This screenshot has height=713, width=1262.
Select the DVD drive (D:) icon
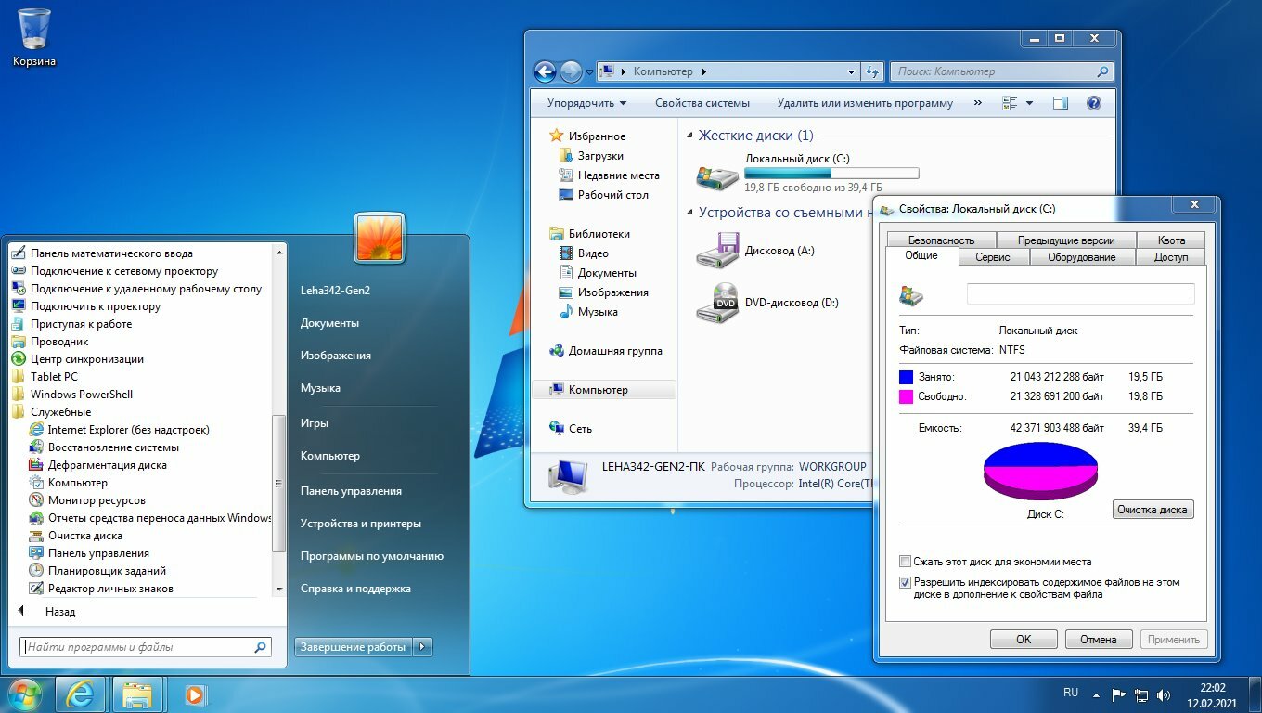click(717, 303)
